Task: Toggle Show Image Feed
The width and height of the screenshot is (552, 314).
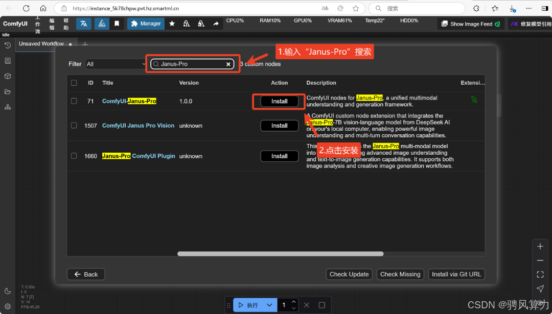Action: 471,24
